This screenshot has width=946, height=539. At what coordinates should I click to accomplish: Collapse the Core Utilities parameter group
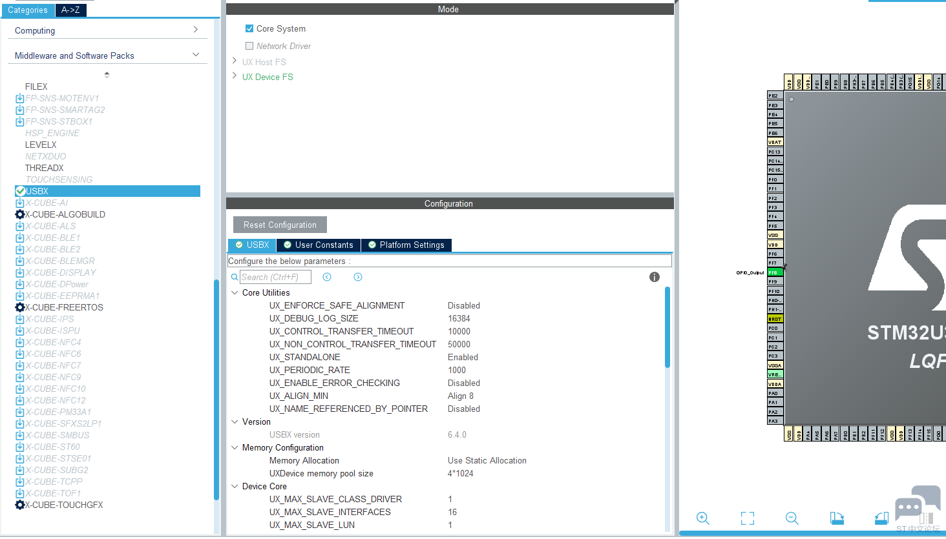pos(235,292)
